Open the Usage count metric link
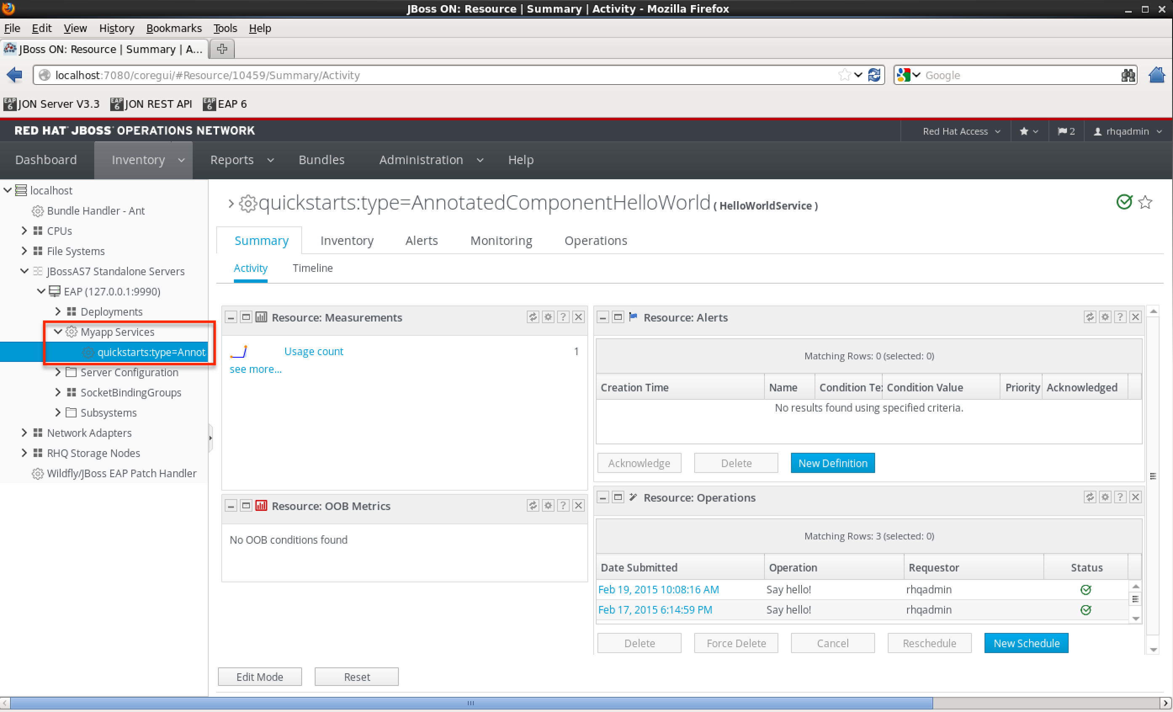Screen dimensions: 1173x712 [313, 351]
